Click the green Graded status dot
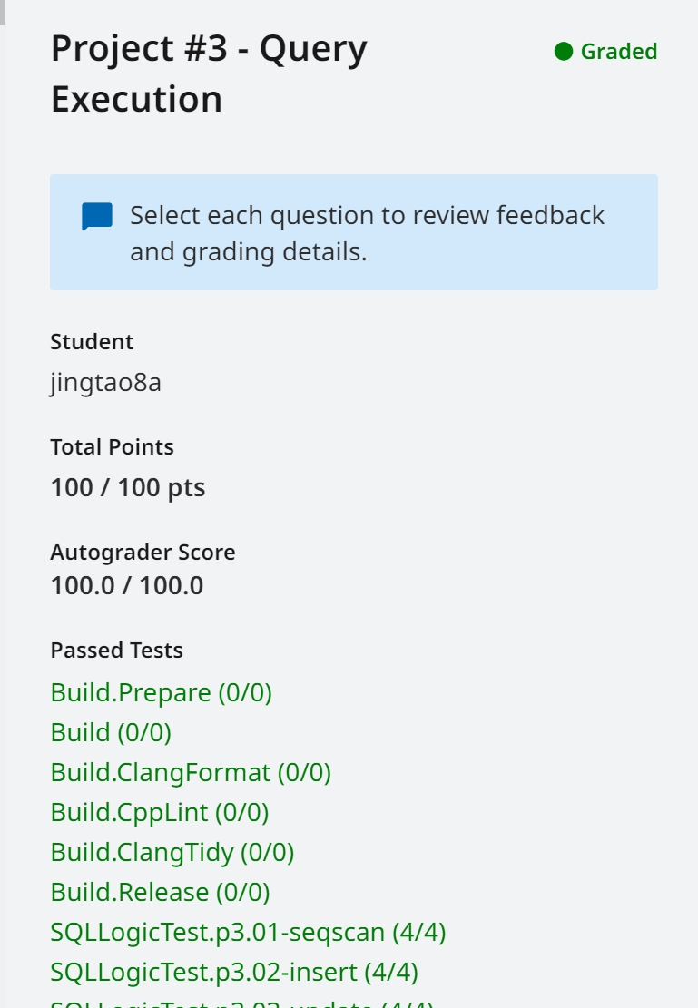The width and height of the screenshot is (698, 1008). [564, 52]
